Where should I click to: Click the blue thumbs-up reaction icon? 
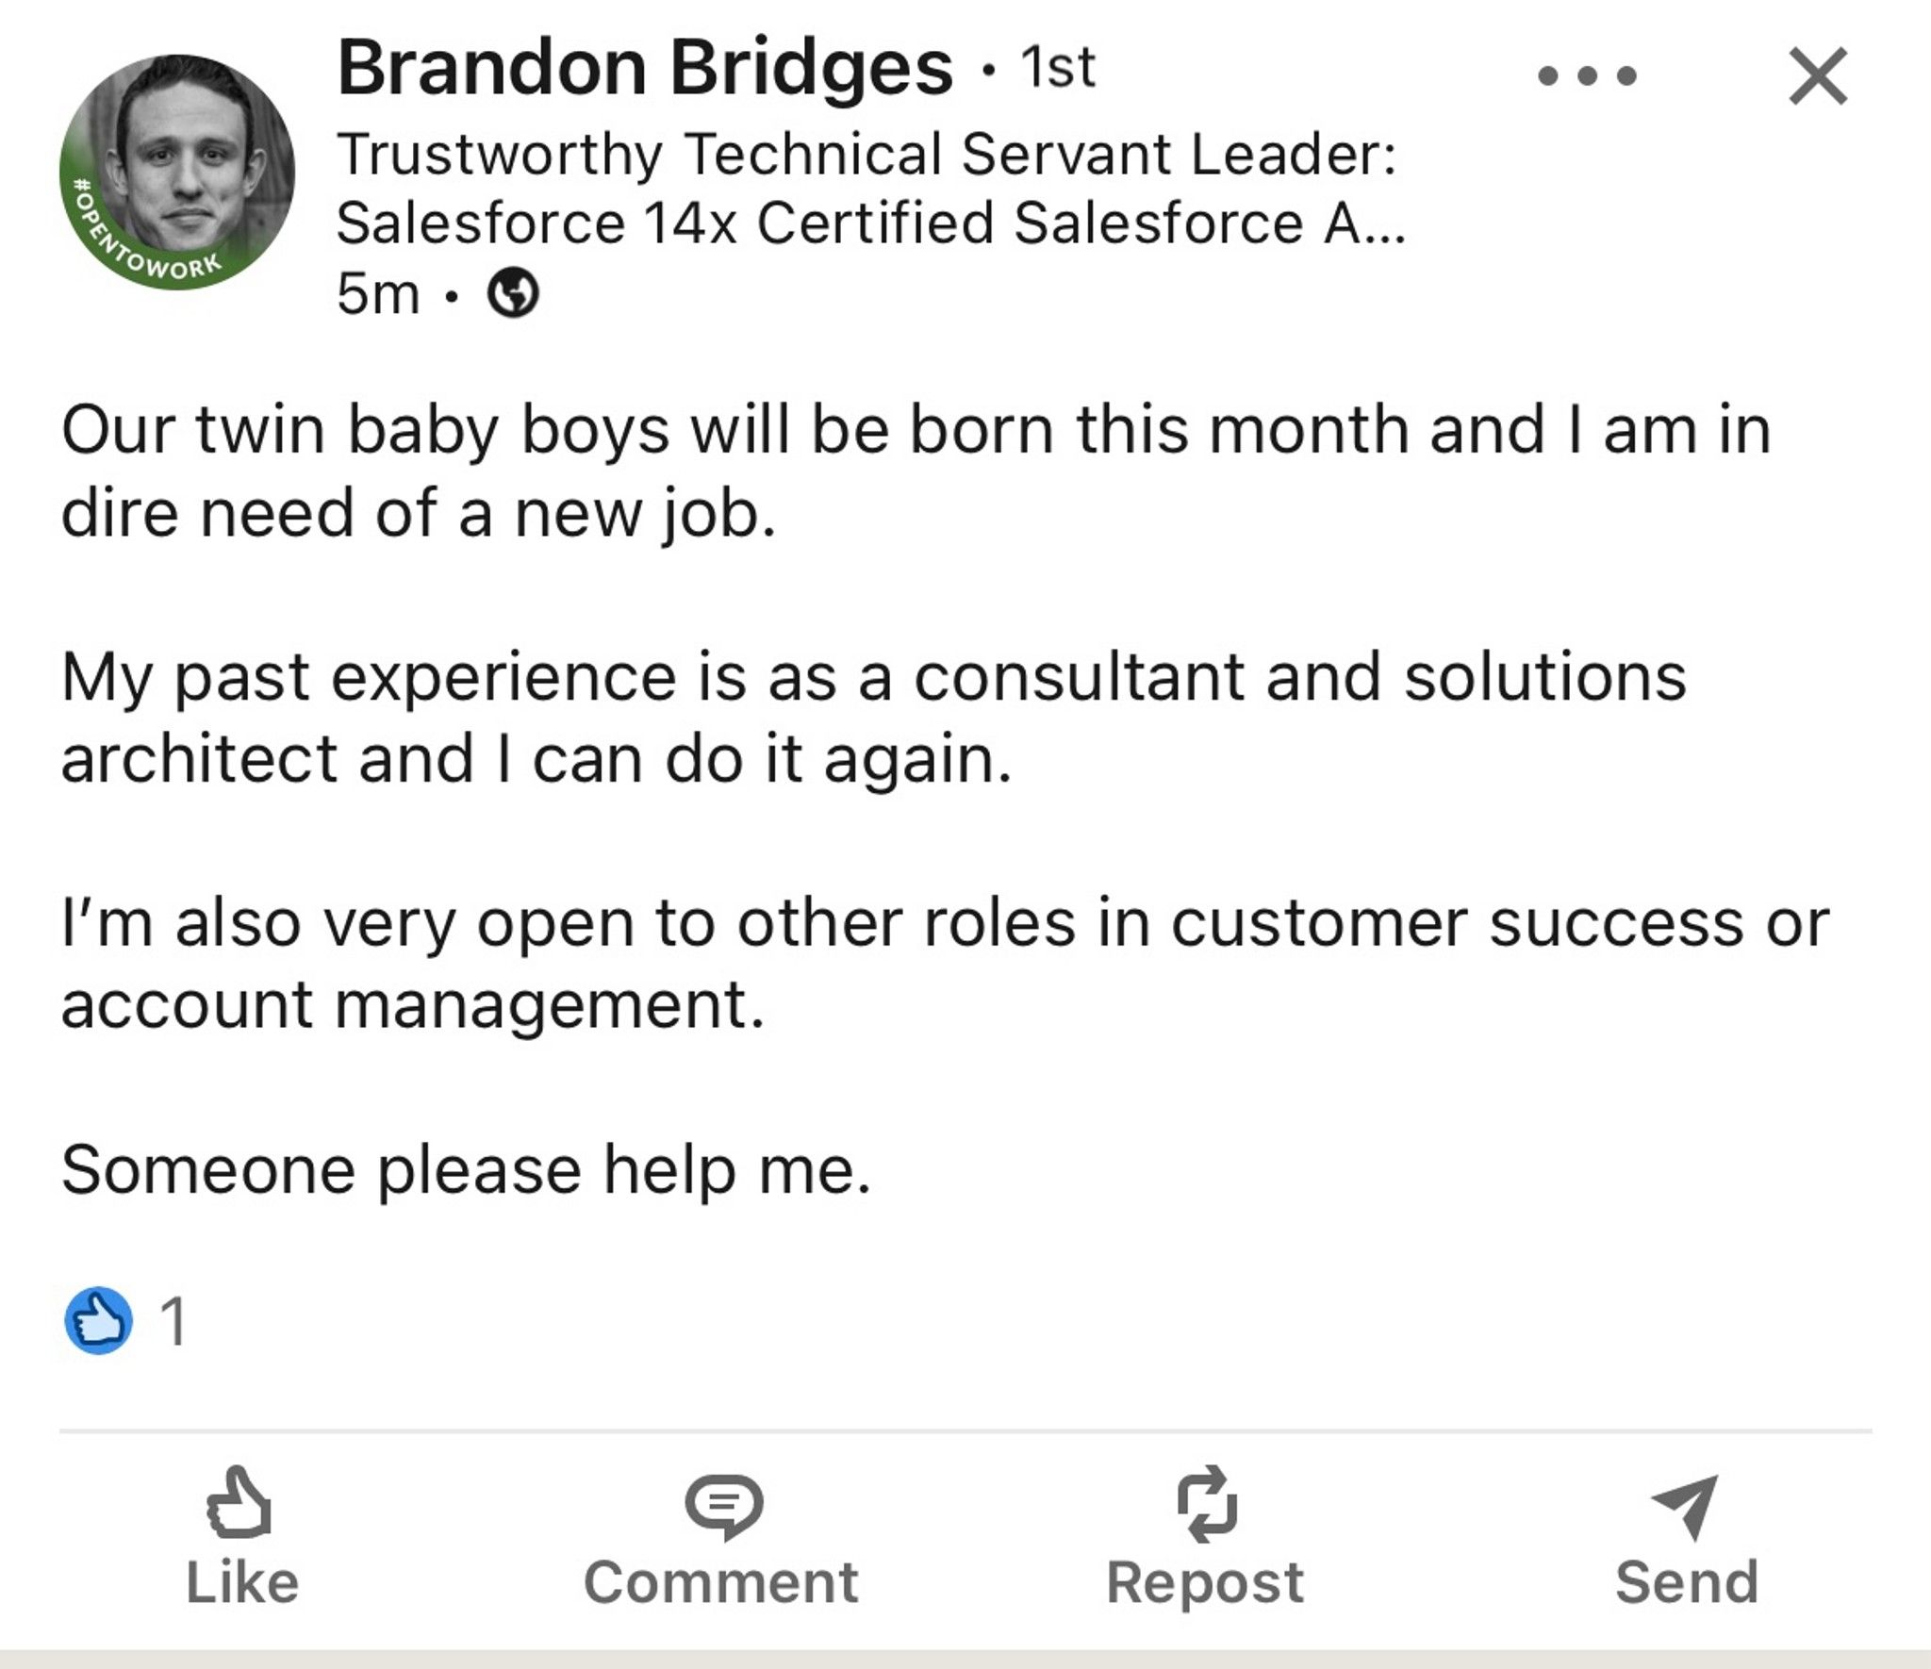[98, 1320]
